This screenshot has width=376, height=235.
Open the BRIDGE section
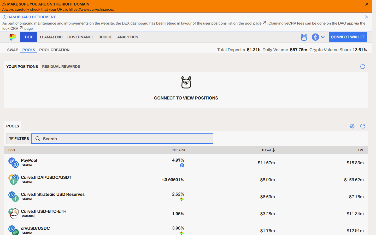(105, 37)
